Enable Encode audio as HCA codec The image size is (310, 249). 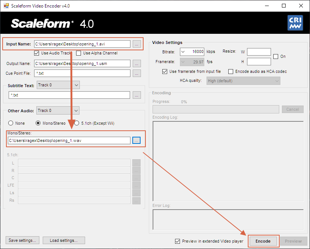point(231,71)
